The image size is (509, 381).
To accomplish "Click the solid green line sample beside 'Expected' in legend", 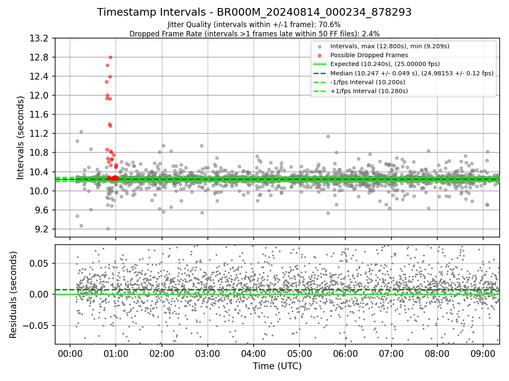I will [x=320, y=64].
